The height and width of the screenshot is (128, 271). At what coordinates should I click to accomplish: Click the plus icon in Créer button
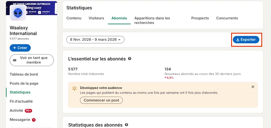(15, 48)
